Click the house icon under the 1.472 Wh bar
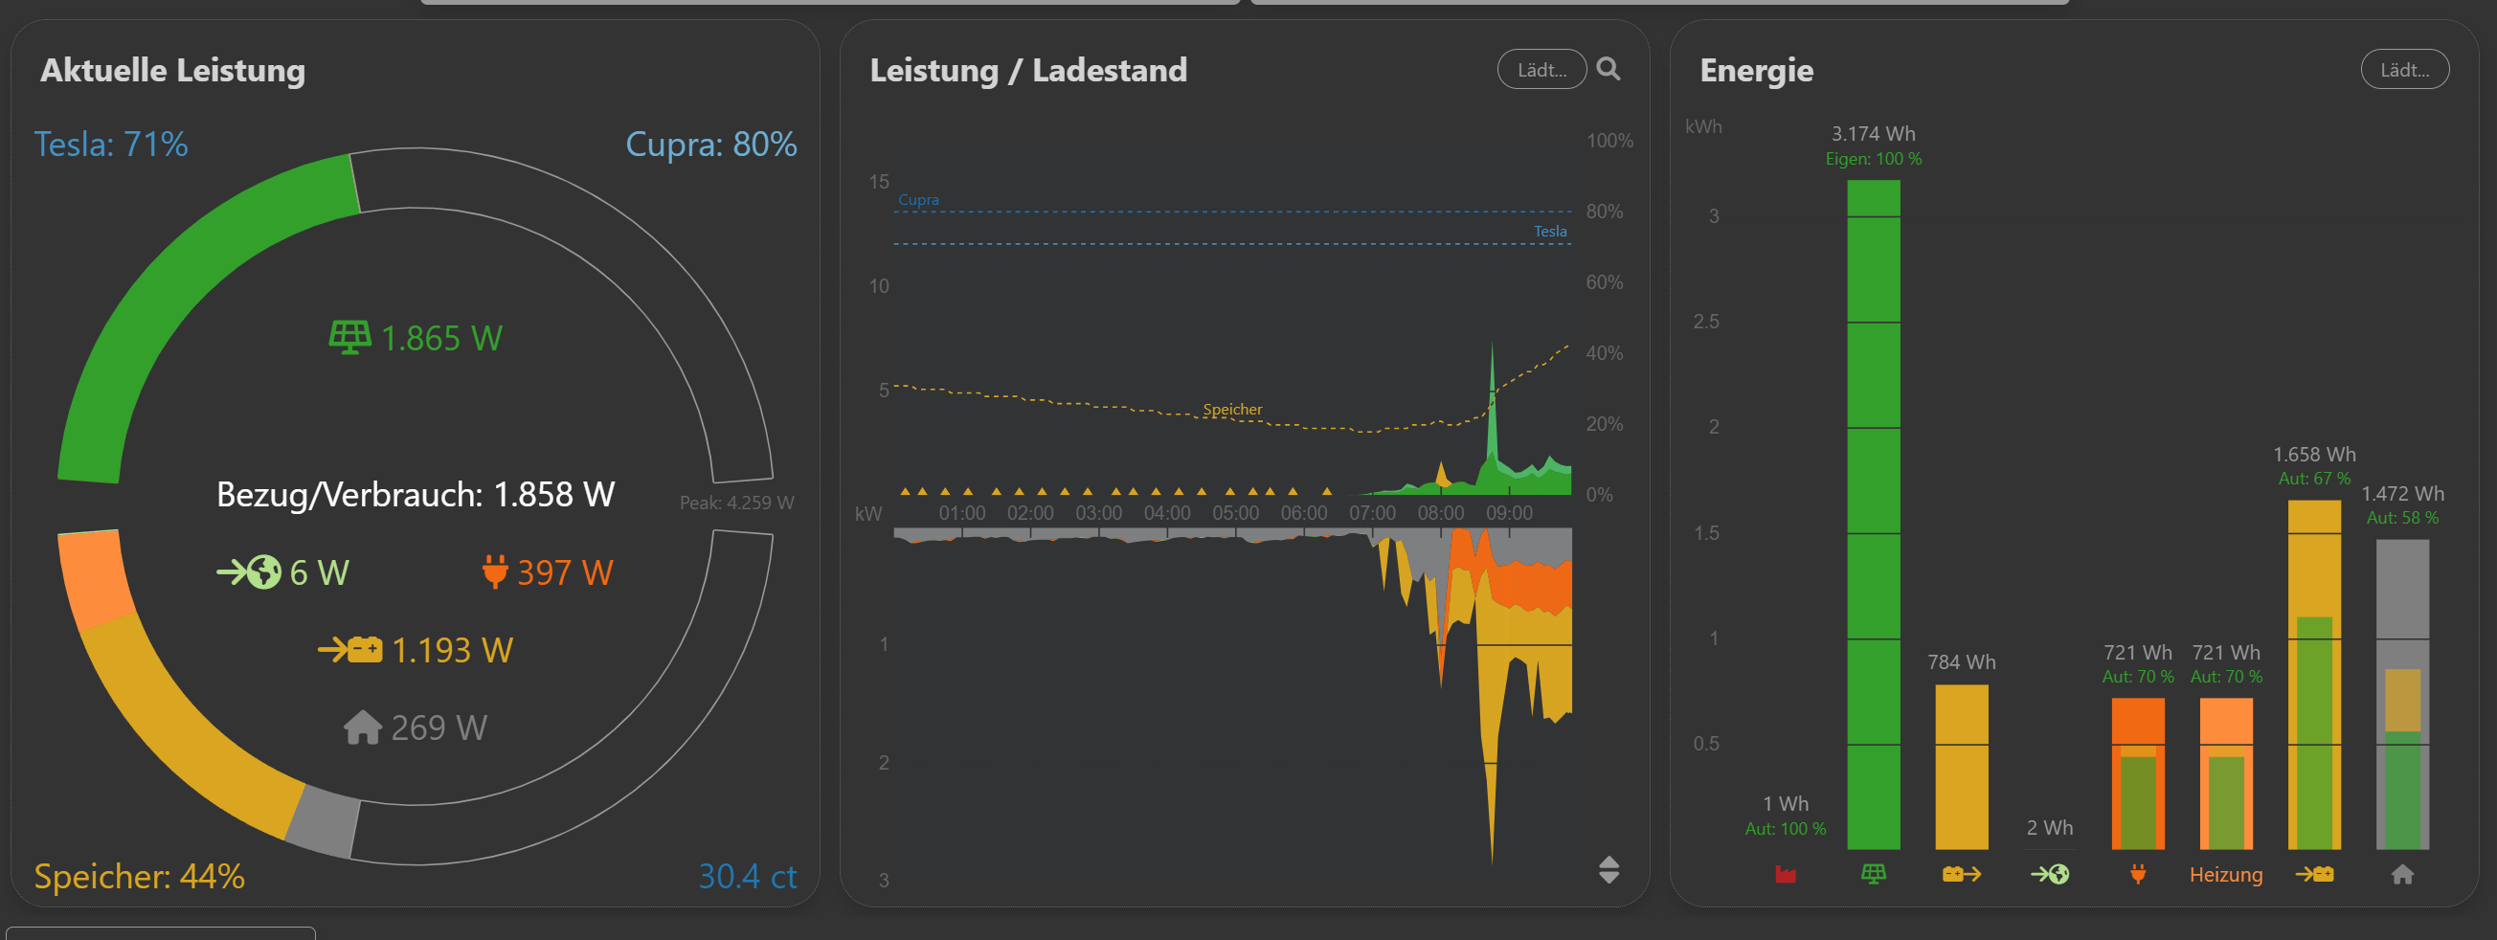Screen dimensions: 2497x940 [2403, 875]
